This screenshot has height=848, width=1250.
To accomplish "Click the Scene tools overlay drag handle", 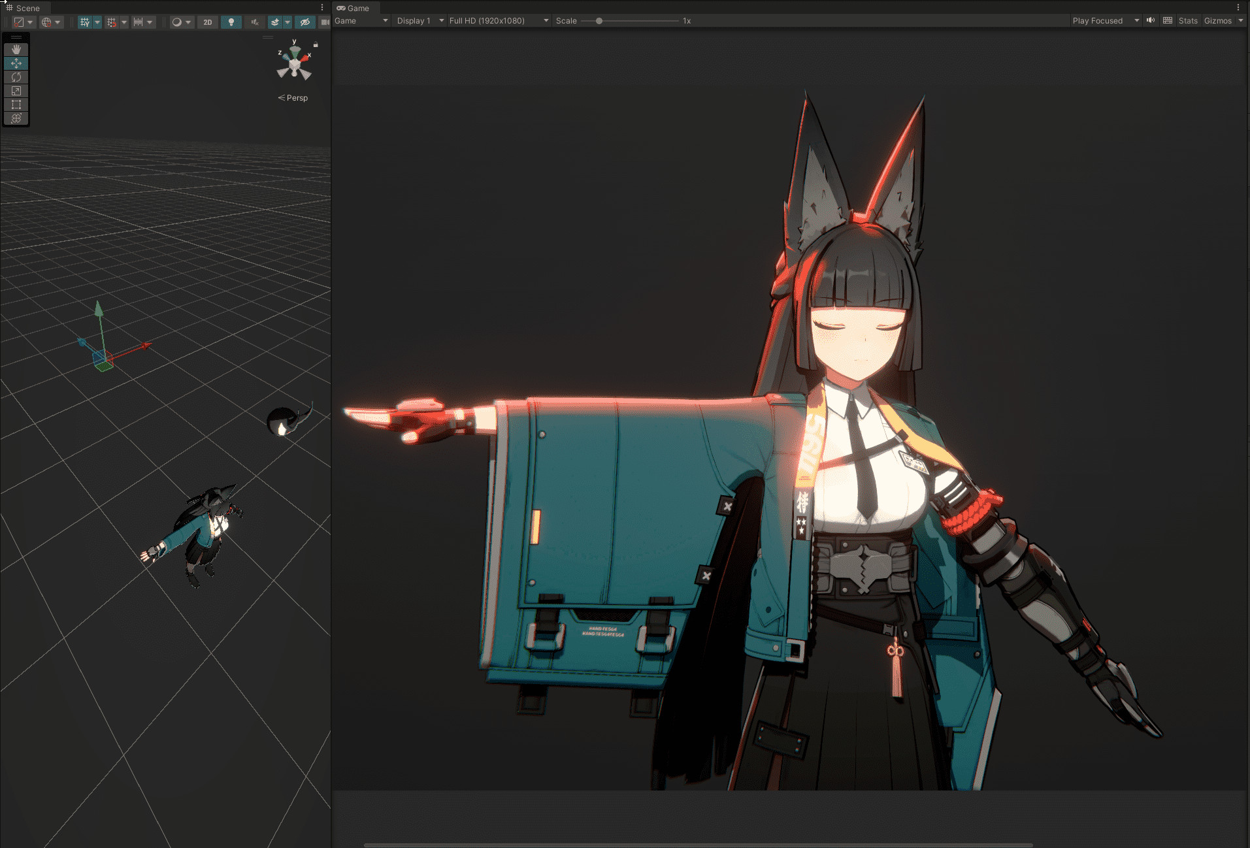I will pos(16,38).
